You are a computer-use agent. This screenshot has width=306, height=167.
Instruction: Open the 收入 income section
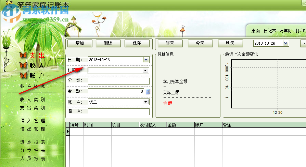click(x=37, y=65)
